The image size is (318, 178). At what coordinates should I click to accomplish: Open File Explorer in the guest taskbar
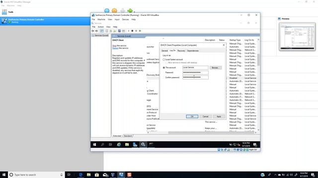coord(127,144)
